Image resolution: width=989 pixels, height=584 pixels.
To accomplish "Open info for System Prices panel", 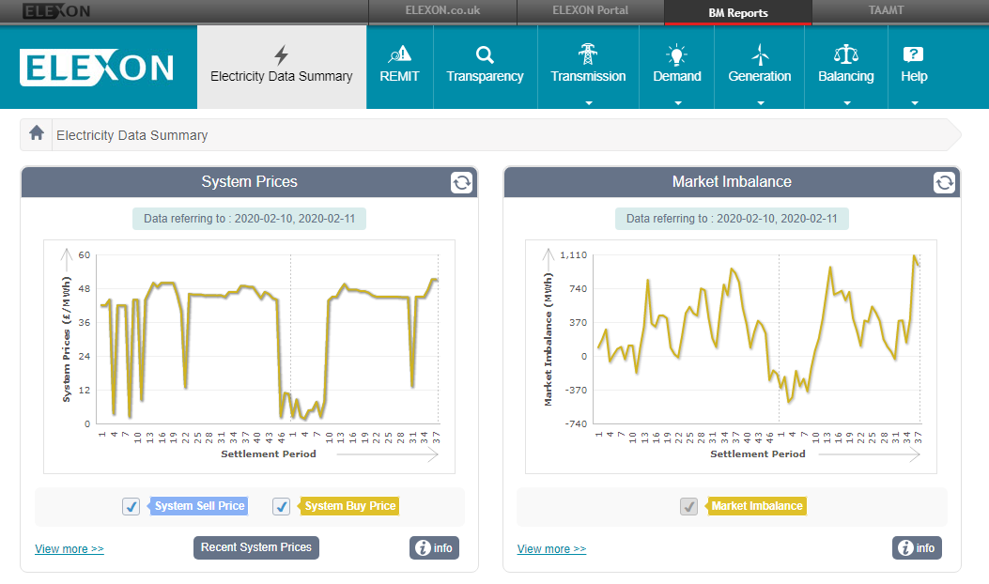I will [435, 548].
